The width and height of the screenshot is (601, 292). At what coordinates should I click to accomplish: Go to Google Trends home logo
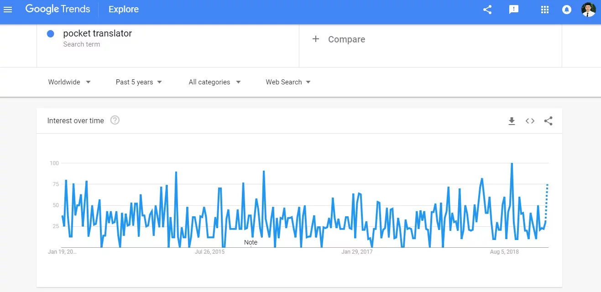(57, 9)
